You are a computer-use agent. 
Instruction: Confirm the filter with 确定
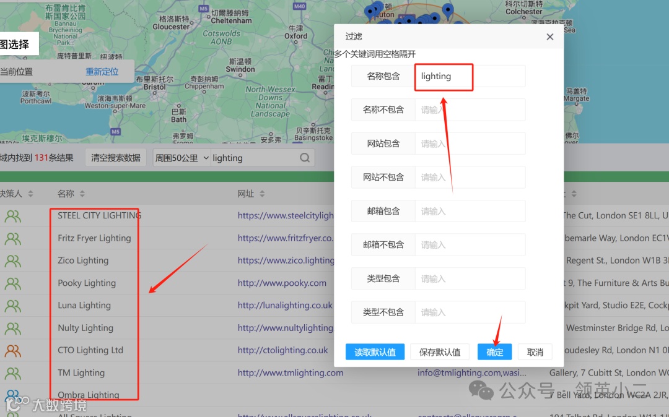pos(494,352)
